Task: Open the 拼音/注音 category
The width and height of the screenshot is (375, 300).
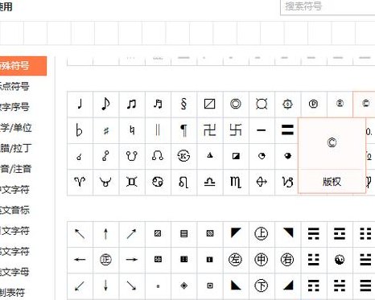Action: (16, 169)
